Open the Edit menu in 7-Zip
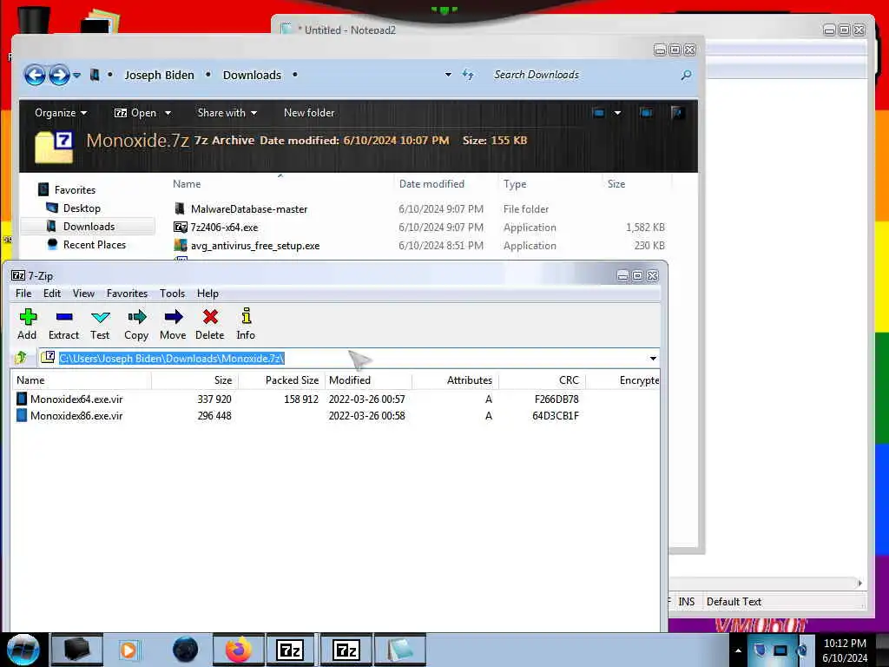 point(51,294)
